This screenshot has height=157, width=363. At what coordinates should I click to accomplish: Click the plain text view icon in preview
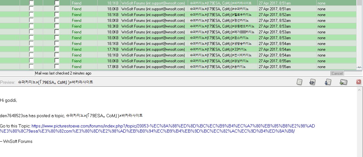[299, 82]
